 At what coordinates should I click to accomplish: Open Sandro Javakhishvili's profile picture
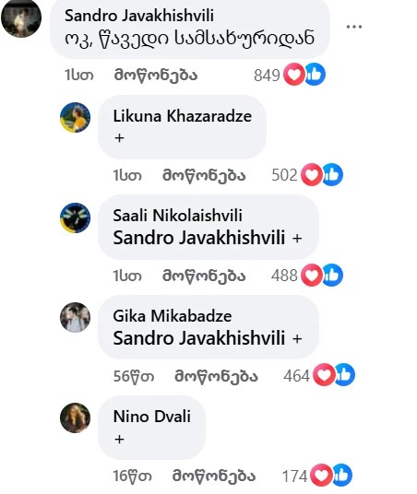coord(21,18)
